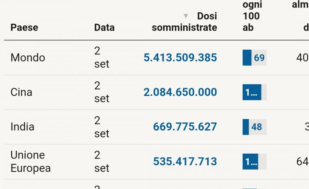Click the sort arrow beside Dosi somministrate
Screen dimensions: 309x189
click(x=186, y=16)
